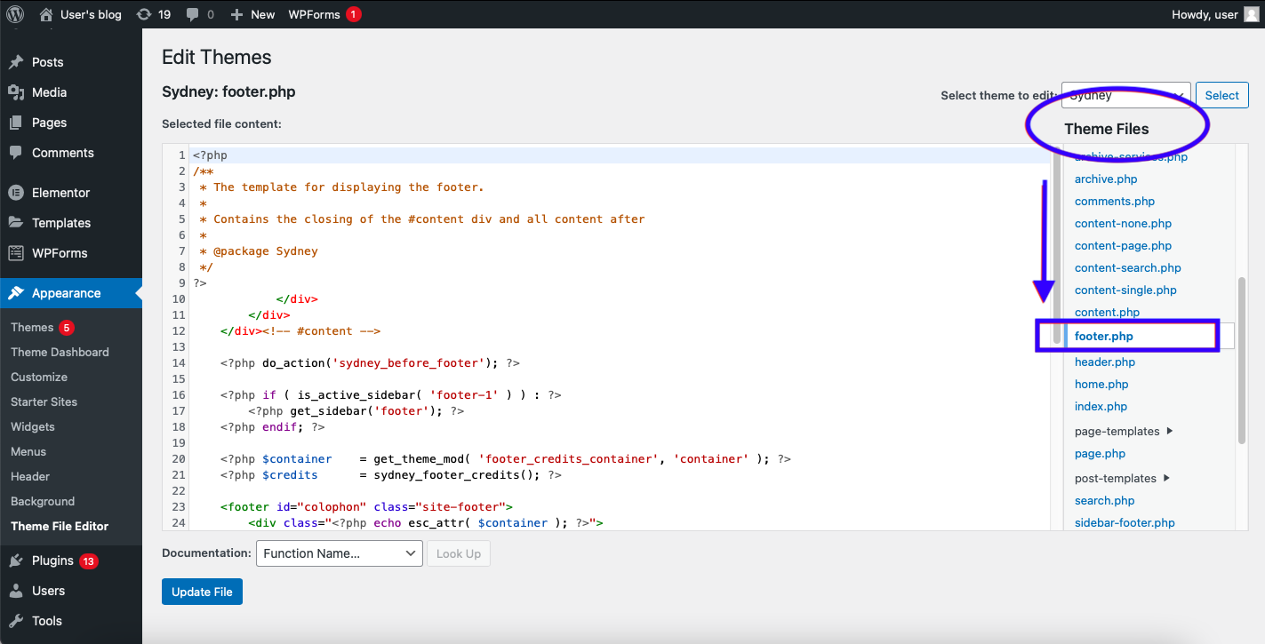Image resolution: width=1265 pixels, height=644 pixels.
Task: Open Menus submenu
Action: [28, 451]
